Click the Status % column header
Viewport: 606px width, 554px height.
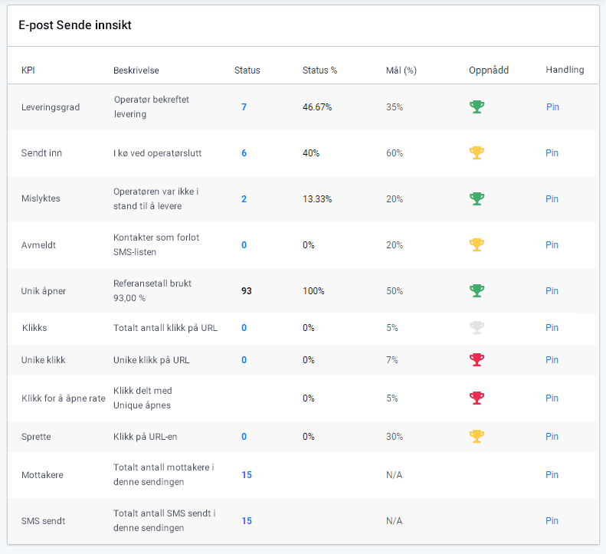(x=319, y=70)
